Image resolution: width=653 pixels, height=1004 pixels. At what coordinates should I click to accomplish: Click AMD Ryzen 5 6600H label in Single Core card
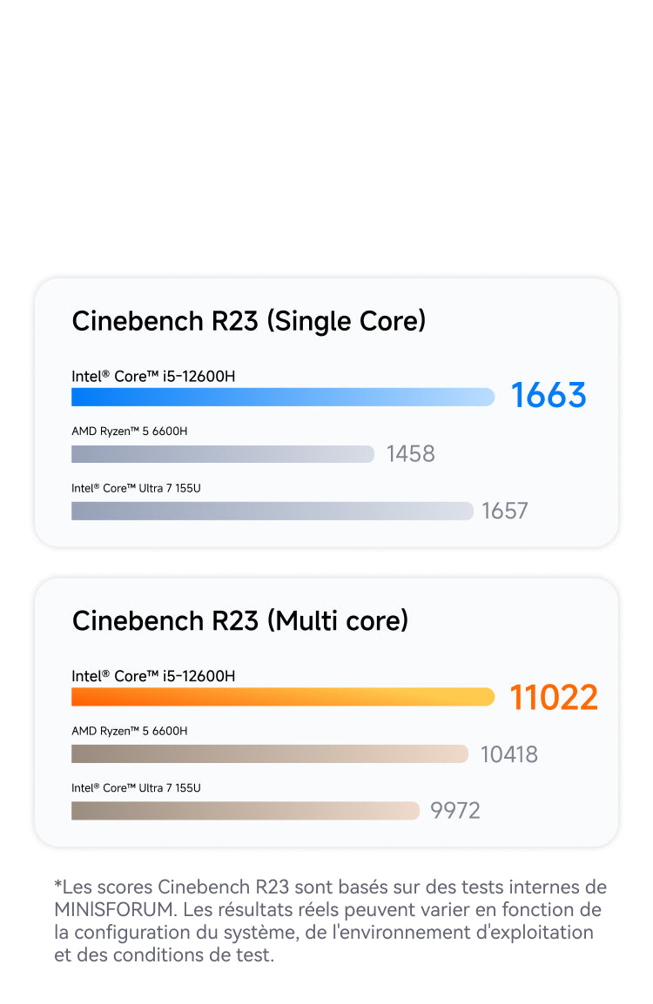click(129, 431)
